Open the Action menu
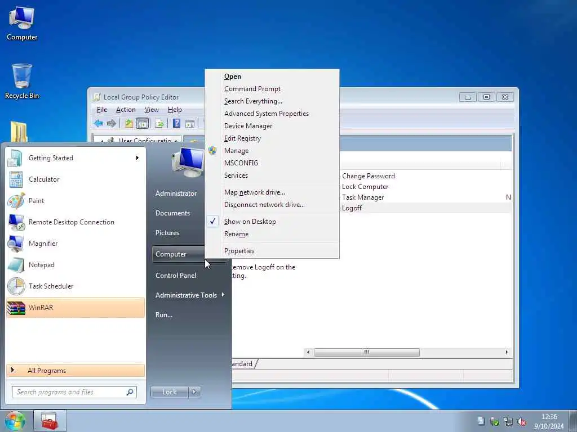Image resolution: width=577 pixels, height=432 pixels. click(x=126, y=110)
